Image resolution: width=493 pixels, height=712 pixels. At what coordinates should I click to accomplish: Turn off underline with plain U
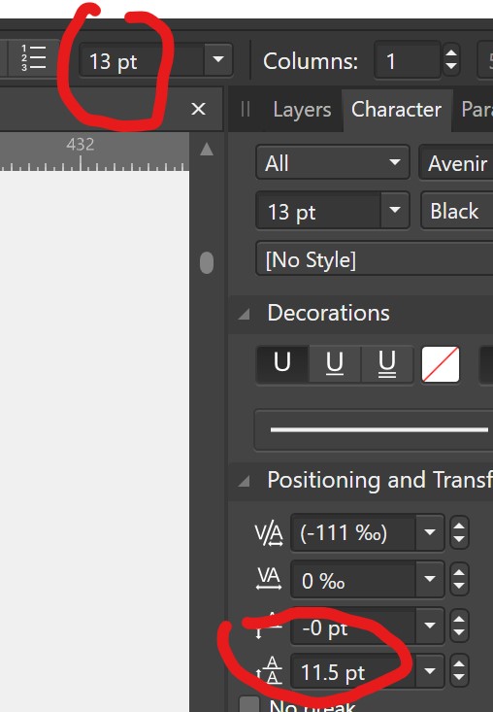click(282, 363)
